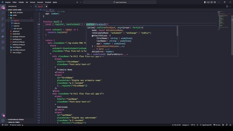Open tsconfig.json in the file tree

point(17,47)
